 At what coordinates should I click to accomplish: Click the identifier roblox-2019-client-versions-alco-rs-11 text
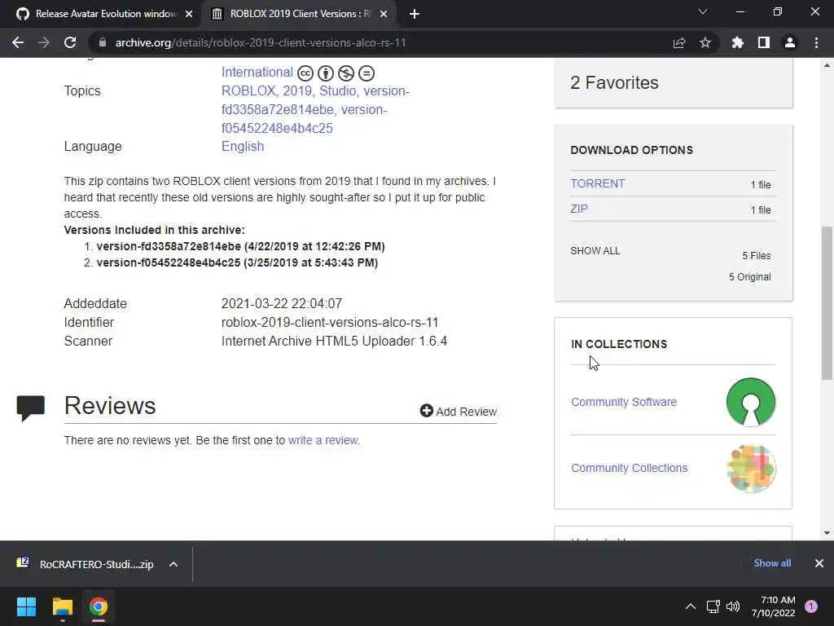(x=330, y=323)
